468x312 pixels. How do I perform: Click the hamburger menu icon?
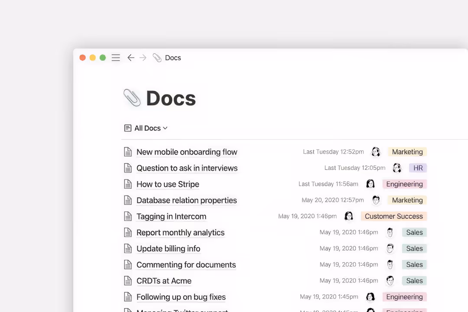pyautogui.click(x=116, y=57)
